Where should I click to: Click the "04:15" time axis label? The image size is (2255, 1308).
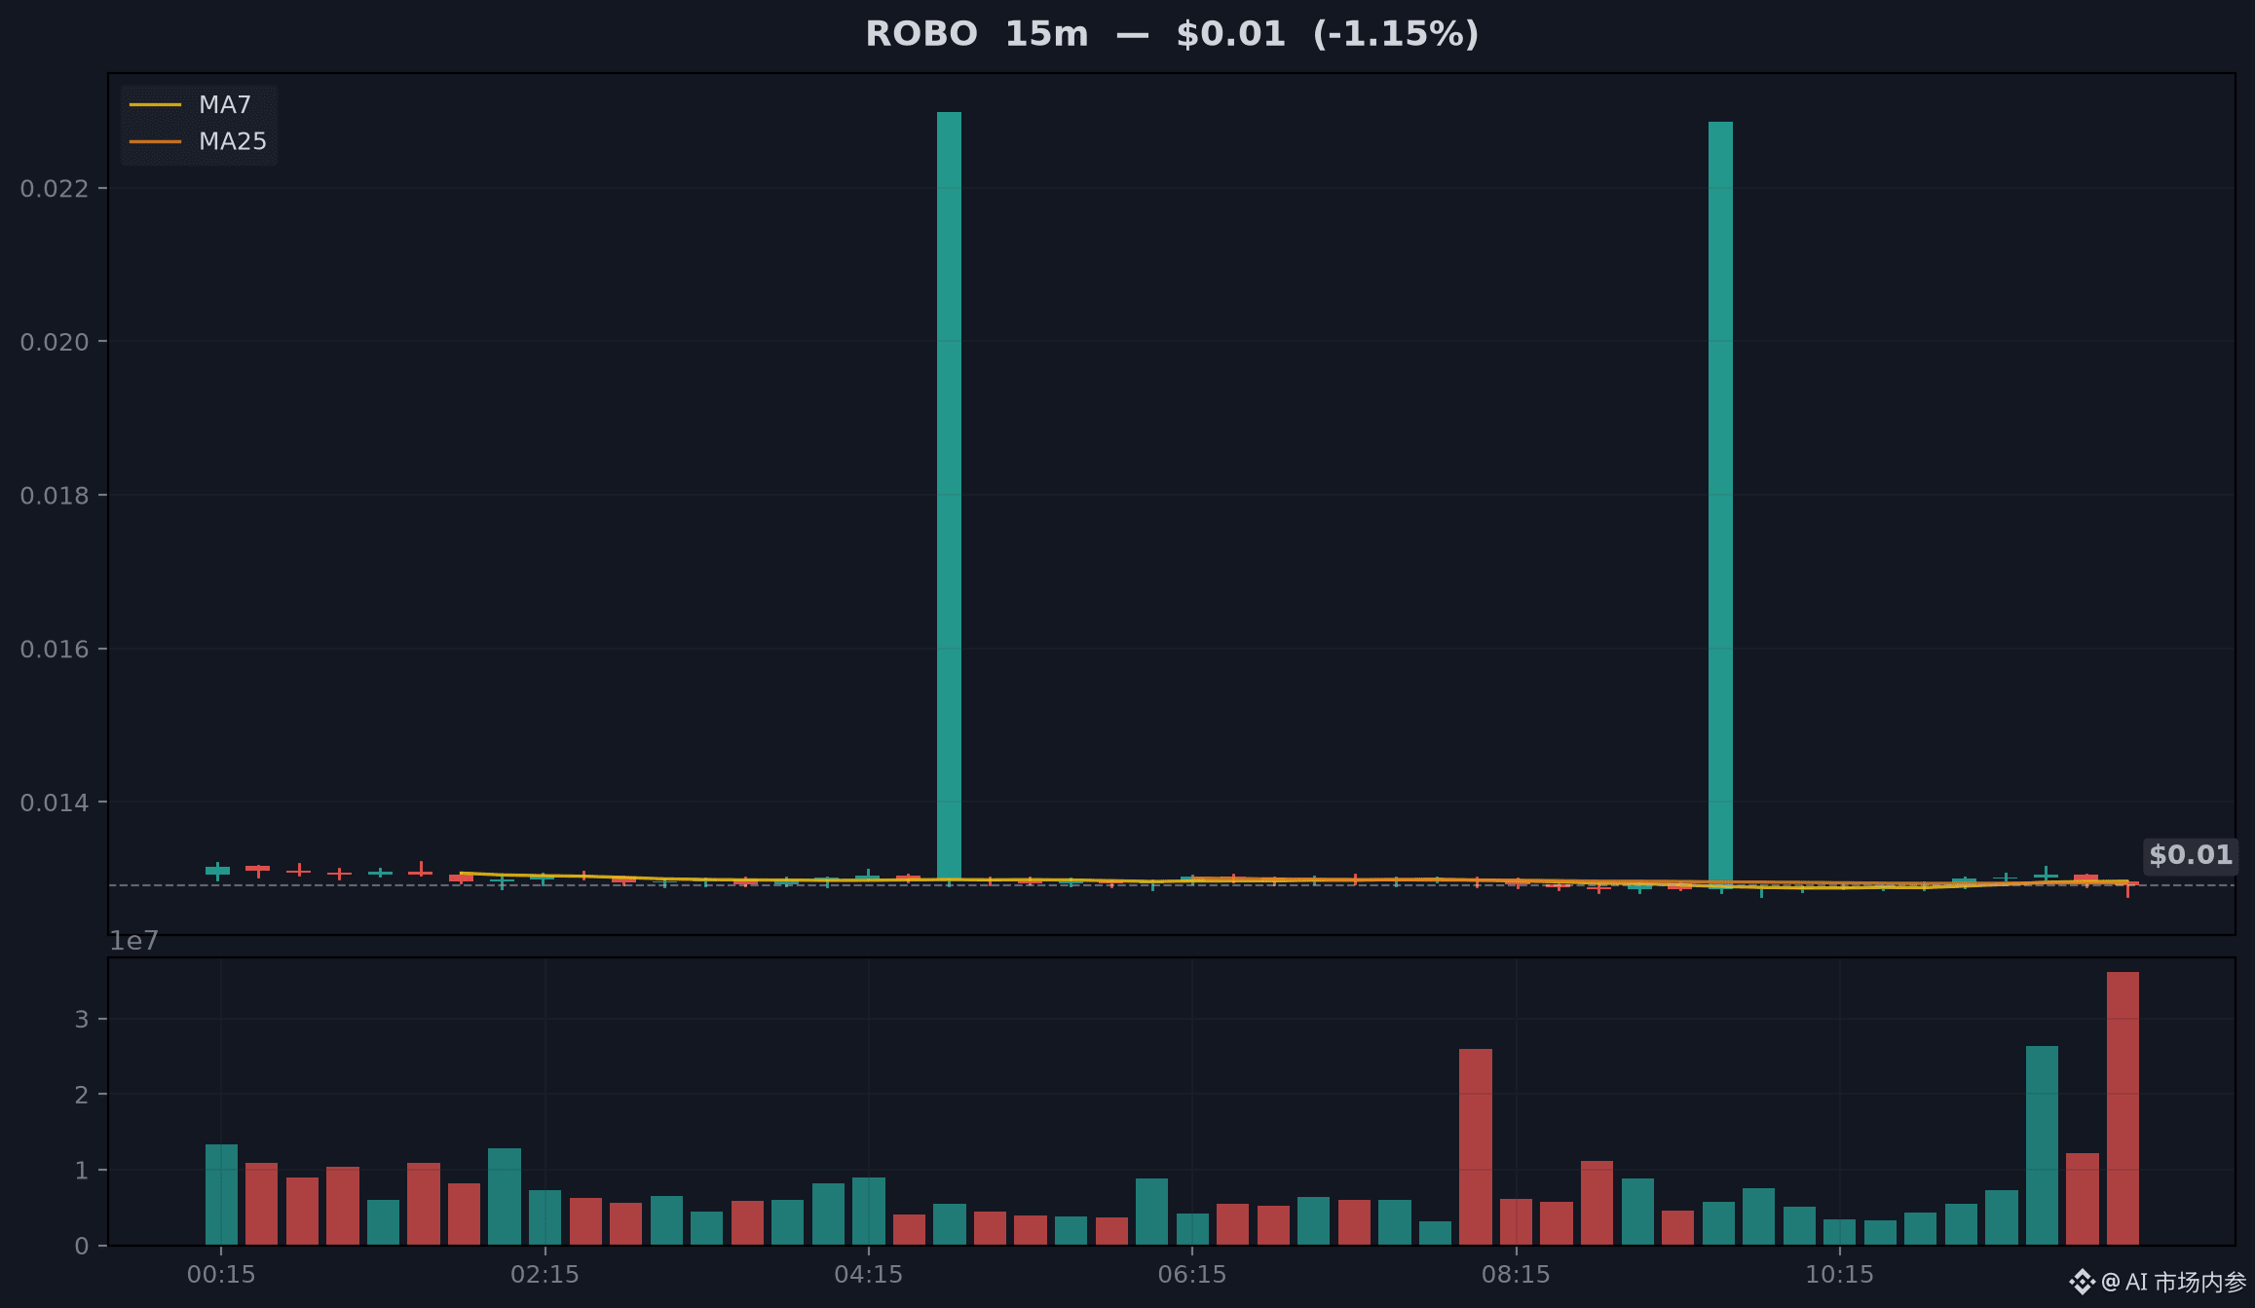[869, 1275]
